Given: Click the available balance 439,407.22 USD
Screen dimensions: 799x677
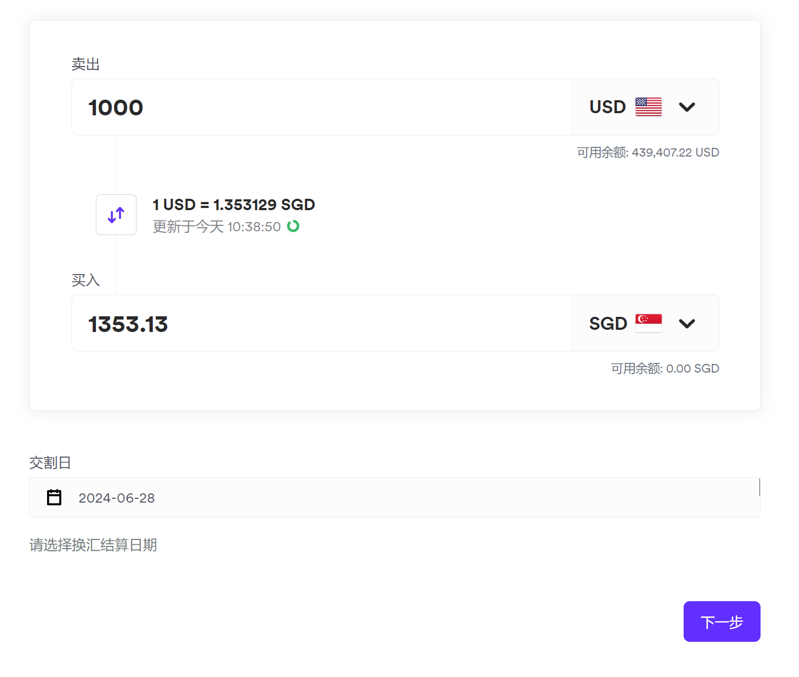Looking at the screenshot, I should click(648, 153).
